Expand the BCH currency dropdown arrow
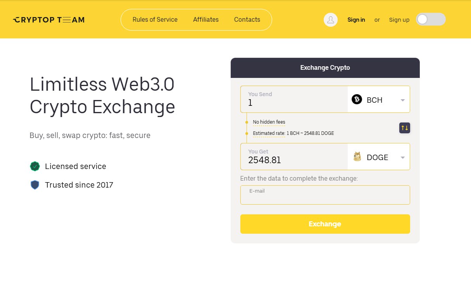 403,100
